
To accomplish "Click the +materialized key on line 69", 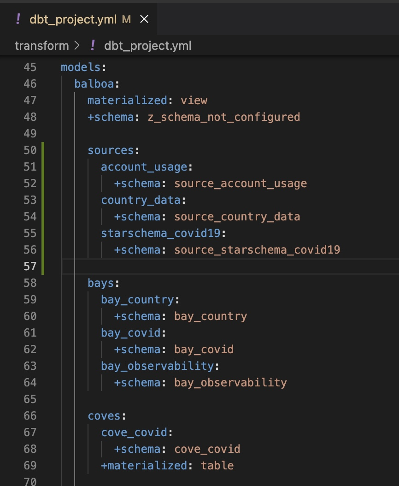I will point(144,466).
